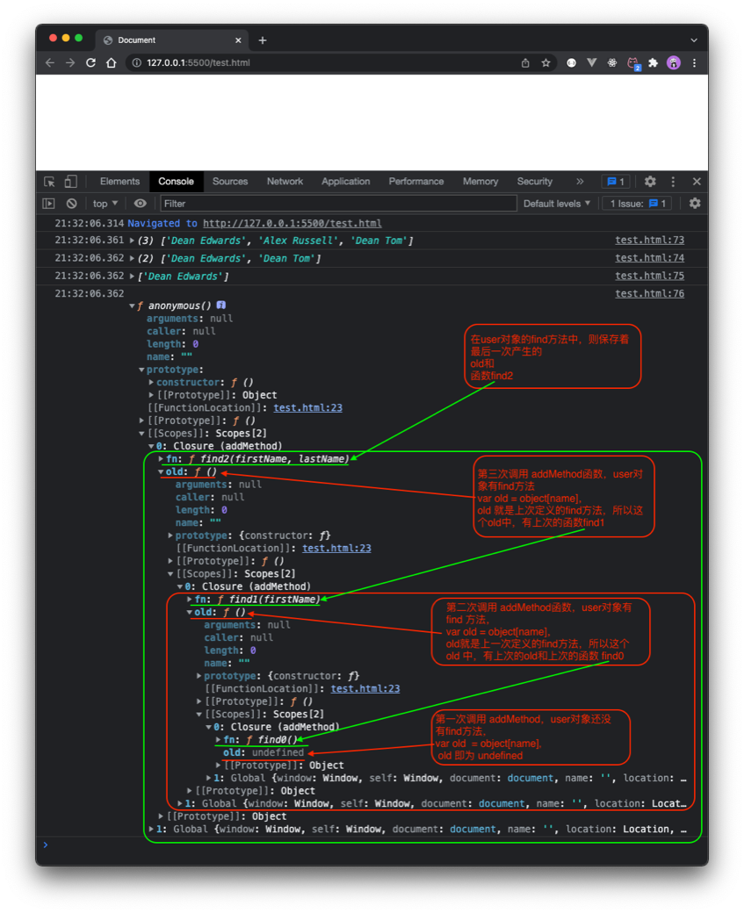Toggle the device toolbar icon
The image size is (744, 913).
point(70,182)
